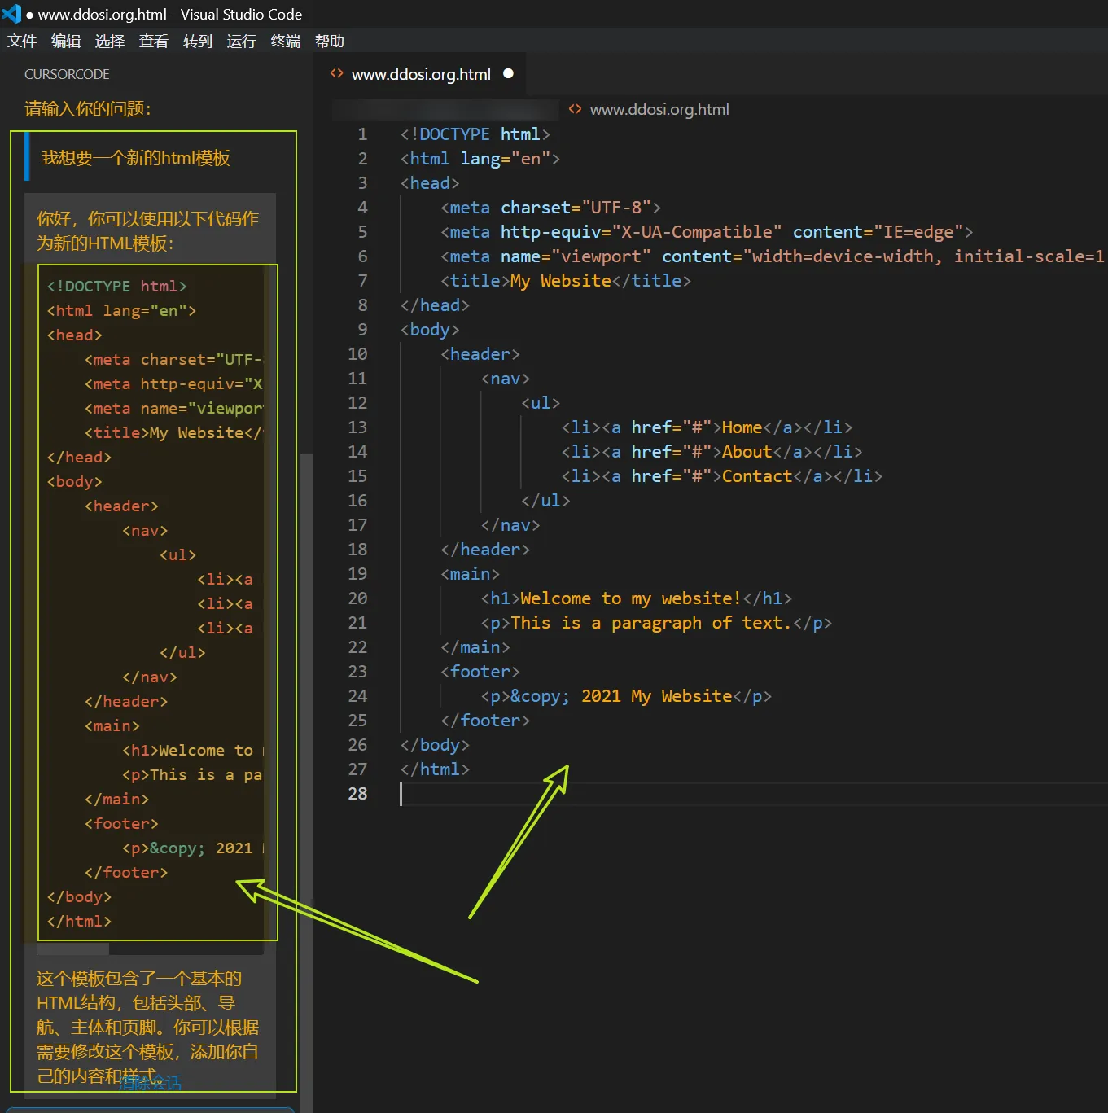Select the chat message 我想要一个新的html模板
This screenshot has width=1108, height=1113.
136,157
